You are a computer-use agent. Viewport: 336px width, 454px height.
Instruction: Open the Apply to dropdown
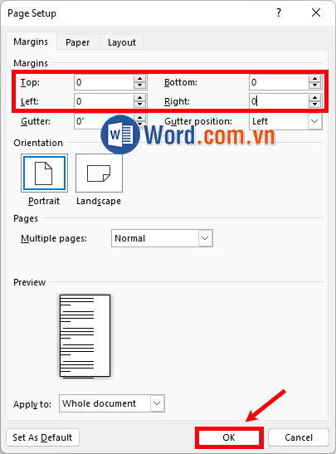[112, 403]
